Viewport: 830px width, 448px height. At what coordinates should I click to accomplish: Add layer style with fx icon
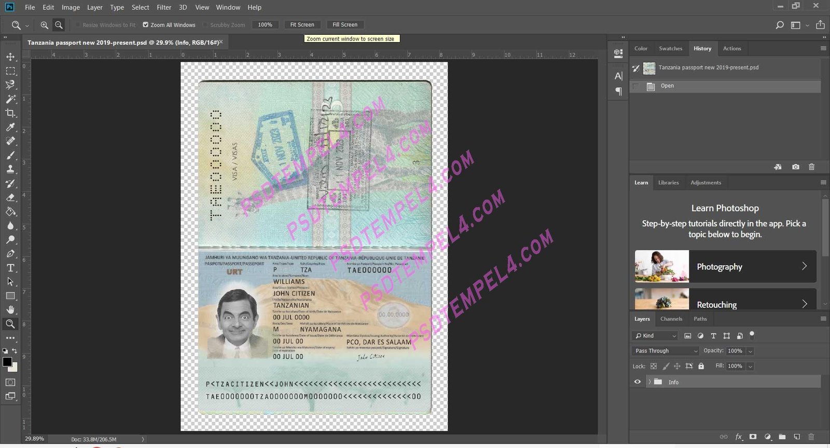[x=739, y=437]
